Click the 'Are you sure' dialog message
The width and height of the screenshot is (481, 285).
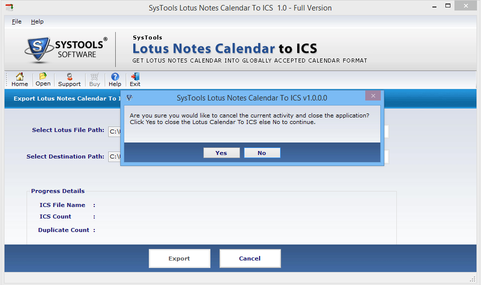250,119
